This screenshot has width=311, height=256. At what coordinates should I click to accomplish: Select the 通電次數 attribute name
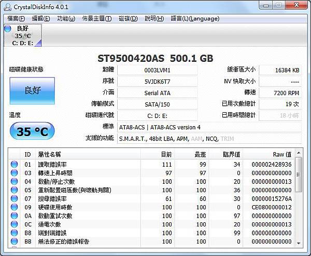[50, 224]
